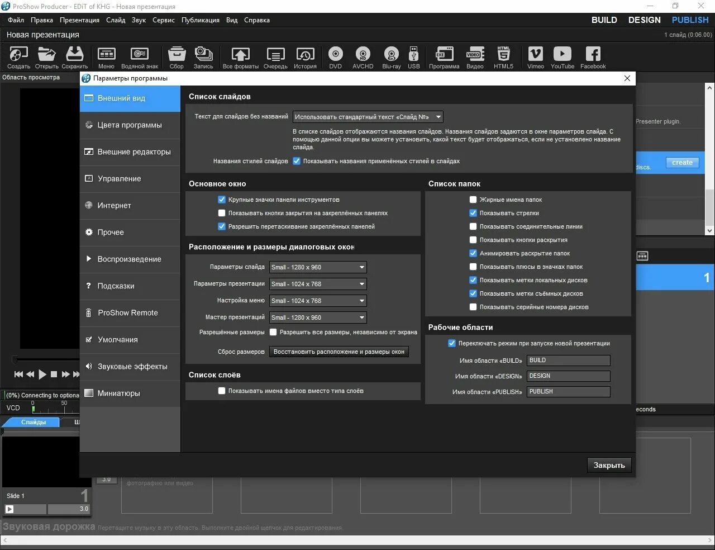Click Восстановить расположение и размеры окон
715x550 pixels.
(x=339, y=352)
